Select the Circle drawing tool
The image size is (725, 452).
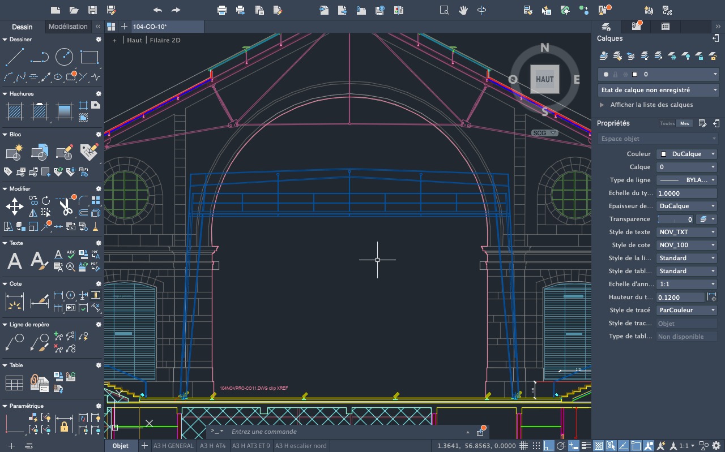pos(64,57)
